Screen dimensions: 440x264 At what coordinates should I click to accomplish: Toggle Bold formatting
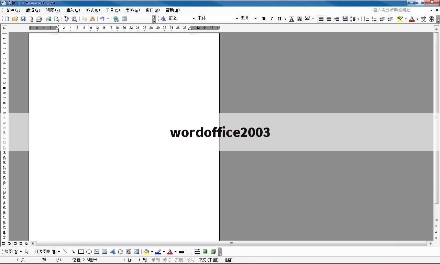(x=264, y=19)
